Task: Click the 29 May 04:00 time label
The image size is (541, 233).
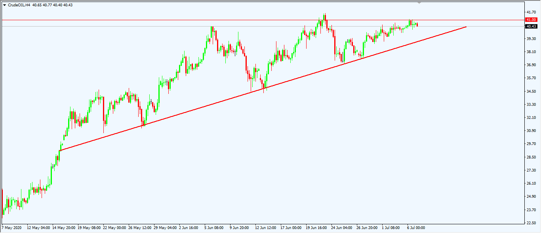Action: pyautogui.click(x=165, y=228)
